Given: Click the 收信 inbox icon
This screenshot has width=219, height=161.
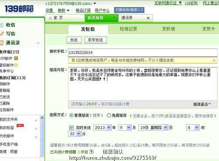Looking at the screenshot, I should point(1,25).
